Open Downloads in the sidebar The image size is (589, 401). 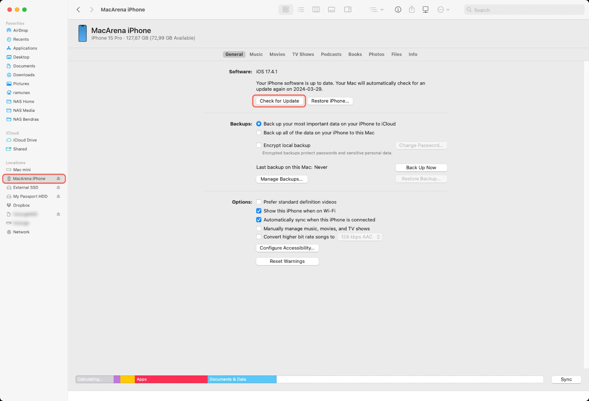(24, 75)
